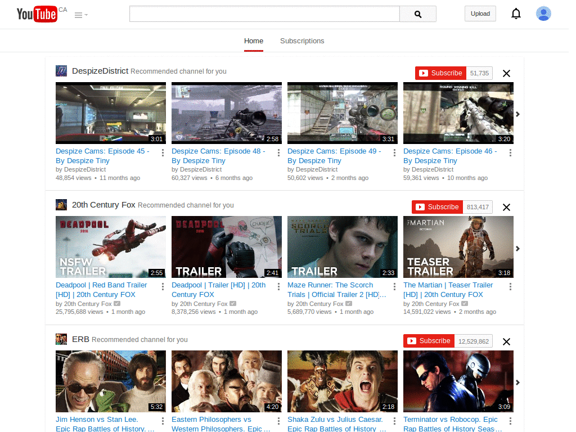Play Jim Henson vs Stan Lee thumbnail
This screenshot has width=576, height=432.
tap(111, 381)
